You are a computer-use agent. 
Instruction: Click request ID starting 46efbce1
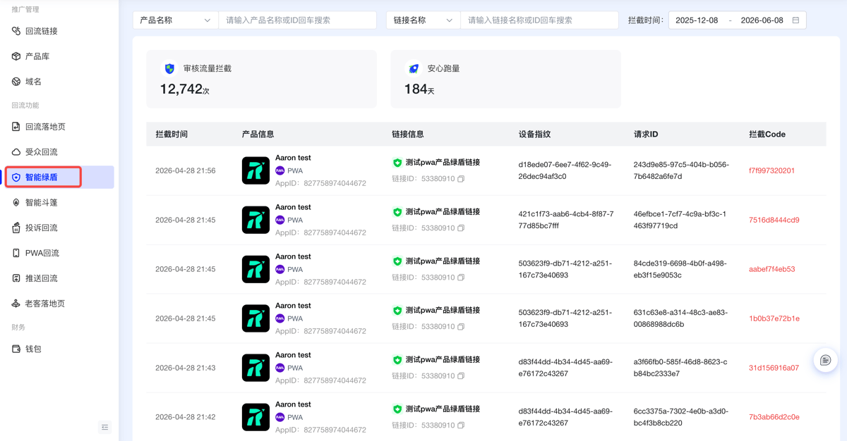click(680, 220)
